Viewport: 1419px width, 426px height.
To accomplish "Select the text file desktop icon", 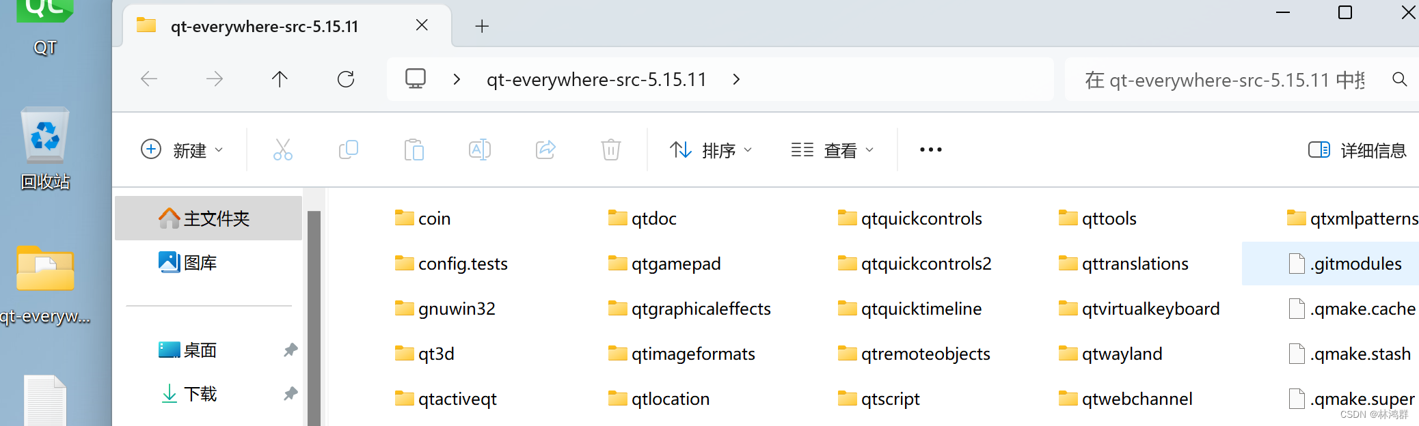I will pos(45,400).
